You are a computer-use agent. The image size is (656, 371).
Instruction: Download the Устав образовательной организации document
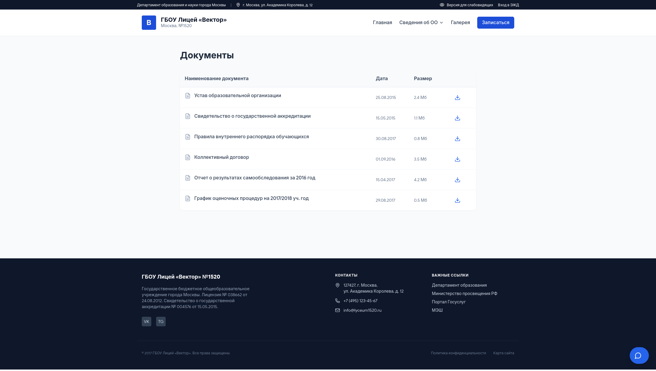click(x=457, y=97)
